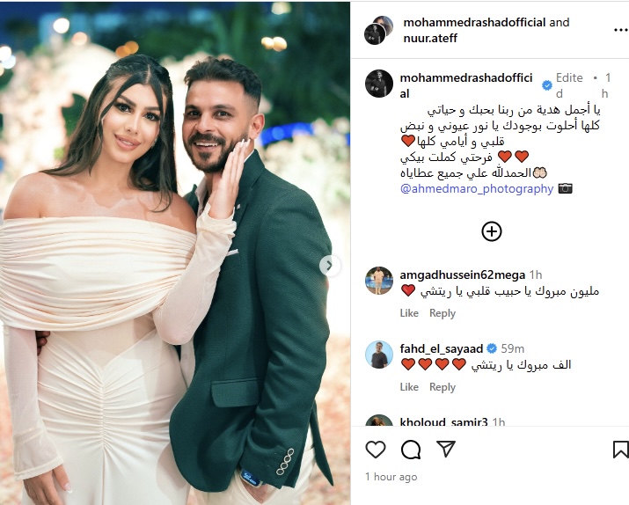Like the post with the heart icon
This screenshot has width=629, height=505.
tap(376, 450)
